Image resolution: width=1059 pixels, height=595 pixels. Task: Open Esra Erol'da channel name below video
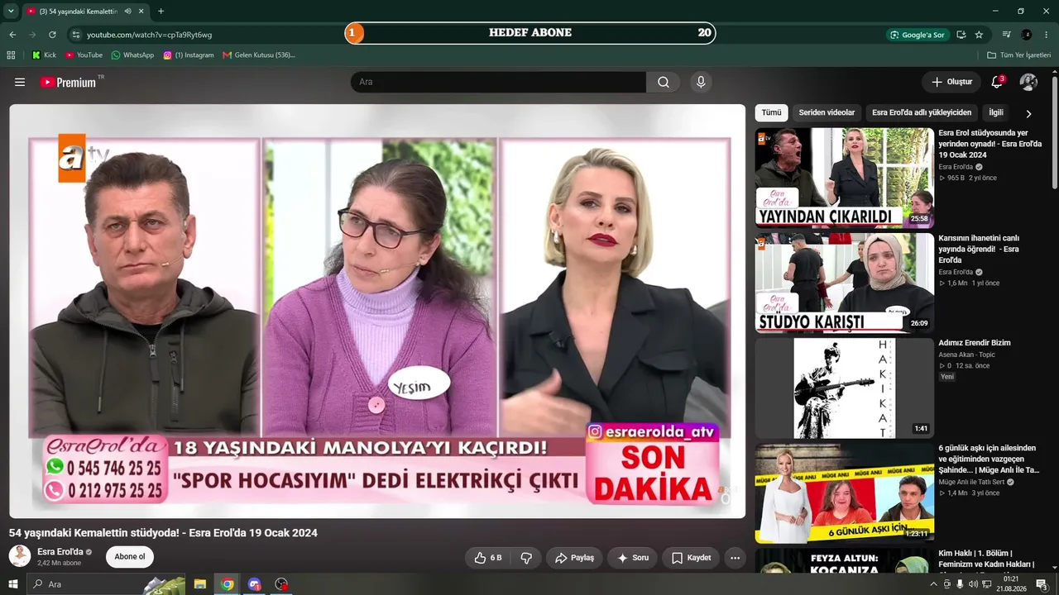tap(60, 552)
